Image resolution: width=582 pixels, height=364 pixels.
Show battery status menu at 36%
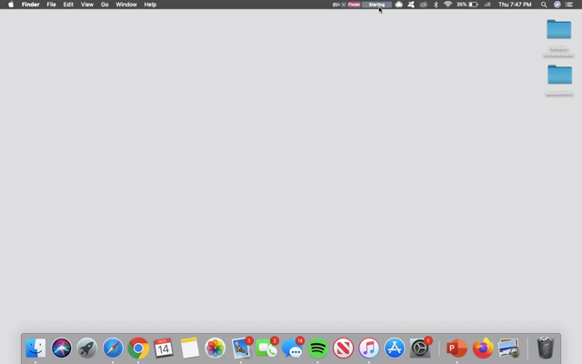[467, 5]
